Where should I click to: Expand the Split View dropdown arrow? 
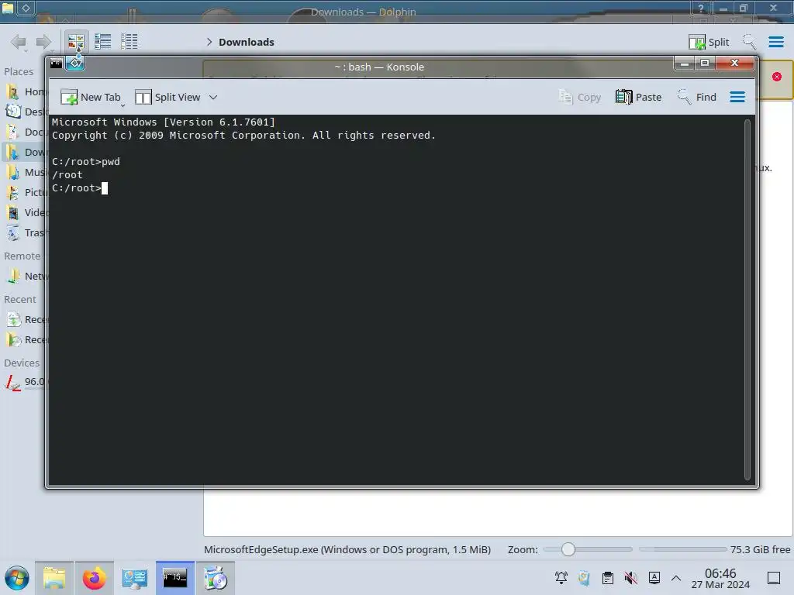[x=213, y=97]
